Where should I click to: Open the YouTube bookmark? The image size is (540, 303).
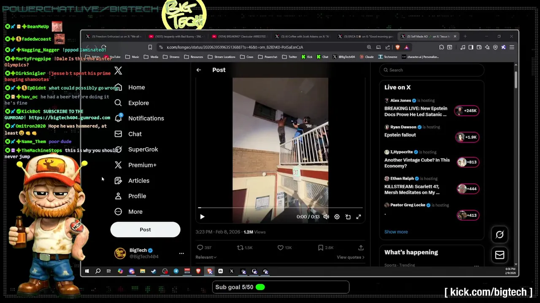point(112,57)
